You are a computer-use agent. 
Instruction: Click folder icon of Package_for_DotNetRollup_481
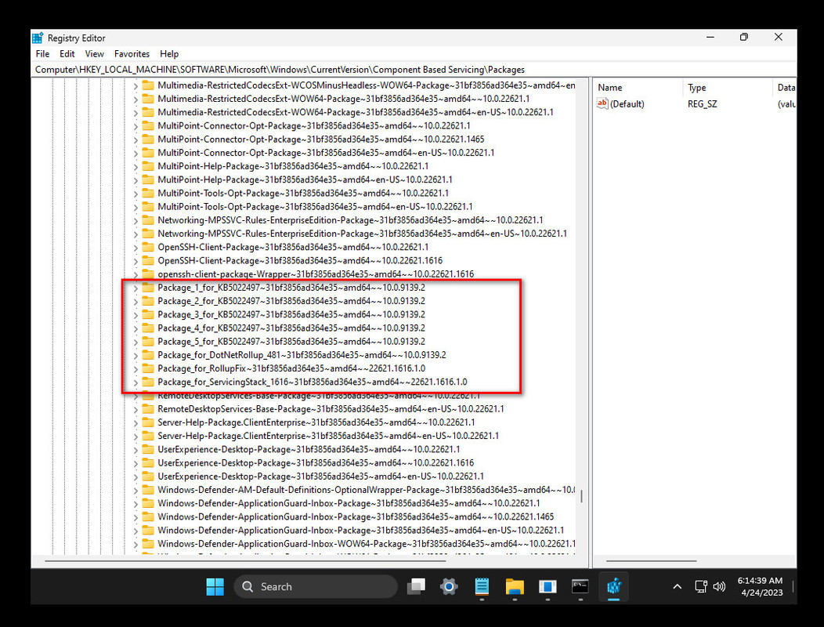[x=148, y=355]
